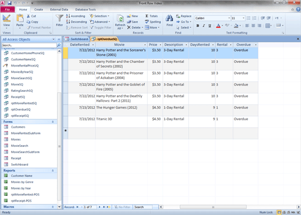Run the Spelling check

pos(153,22)
